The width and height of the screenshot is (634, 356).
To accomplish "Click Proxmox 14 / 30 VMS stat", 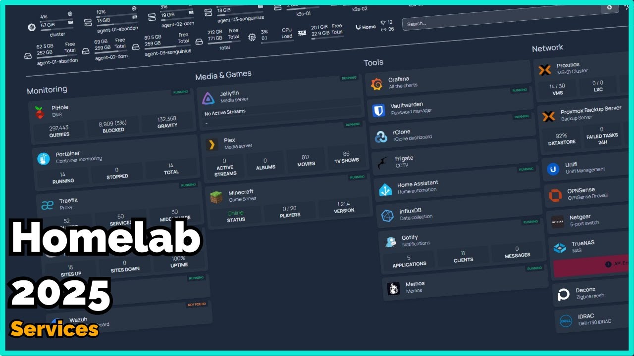I will 557,89.
